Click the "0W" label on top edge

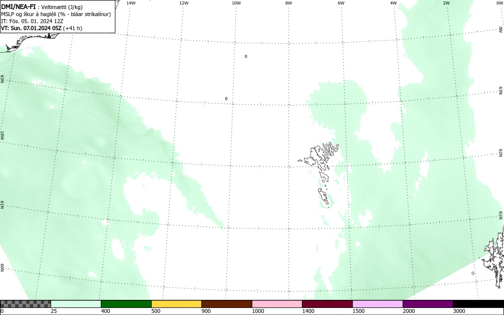[499, 3]
